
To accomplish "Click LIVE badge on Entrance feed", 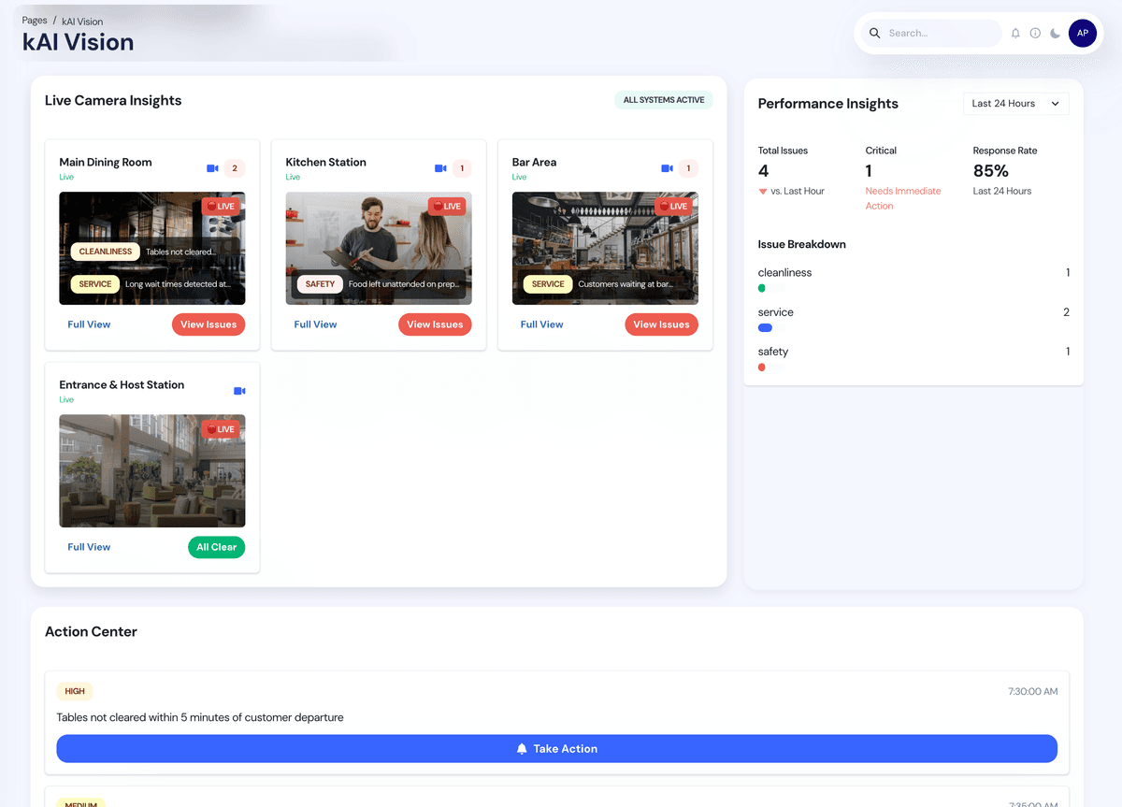I will (221, 429).
